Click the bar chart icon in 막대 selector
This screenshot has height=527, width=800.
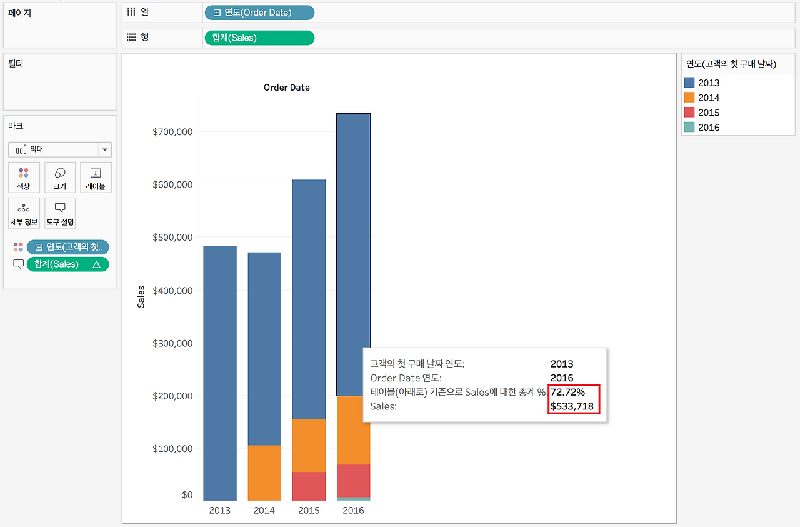21,150
